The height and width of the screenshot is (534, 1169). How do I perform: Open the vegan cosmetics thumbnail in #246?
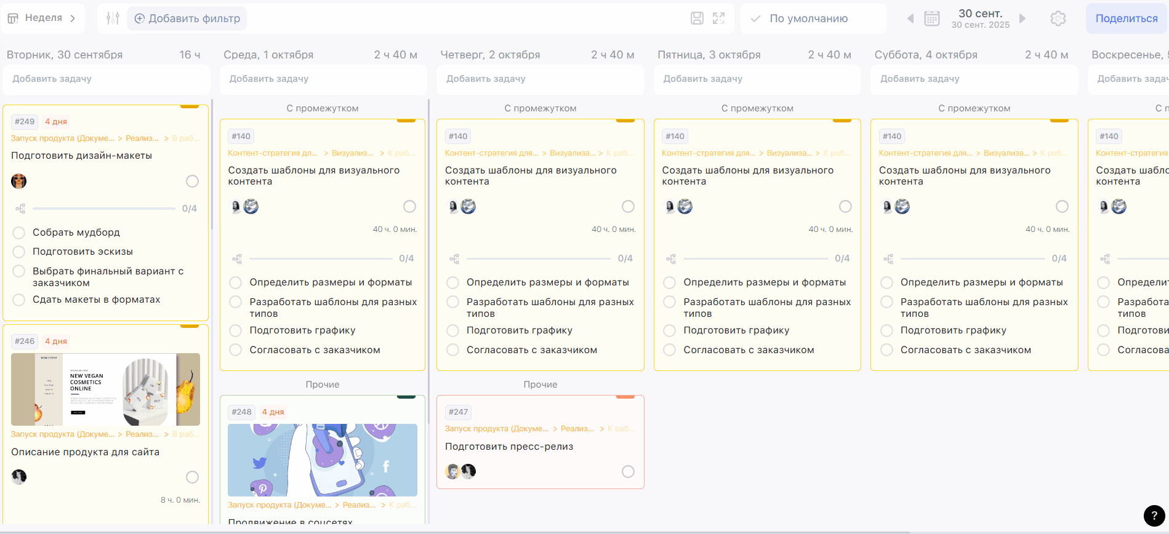tap(105, 389)
